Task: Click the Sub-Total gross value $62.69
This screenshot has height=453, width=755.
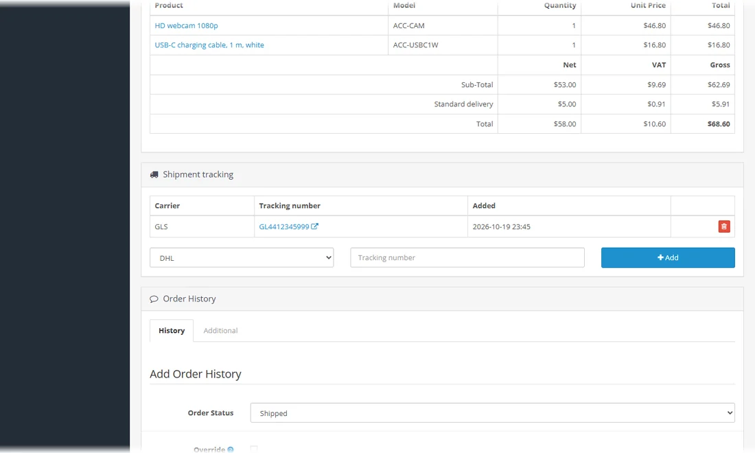Action: click(719, 84)
